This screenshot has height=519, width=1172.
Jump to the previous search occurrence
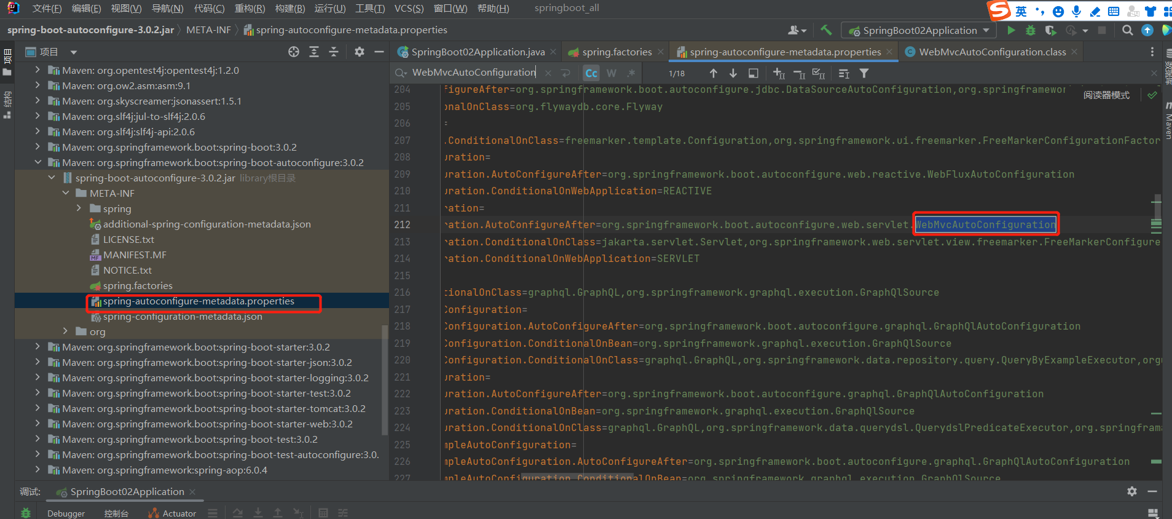(713, 73)
